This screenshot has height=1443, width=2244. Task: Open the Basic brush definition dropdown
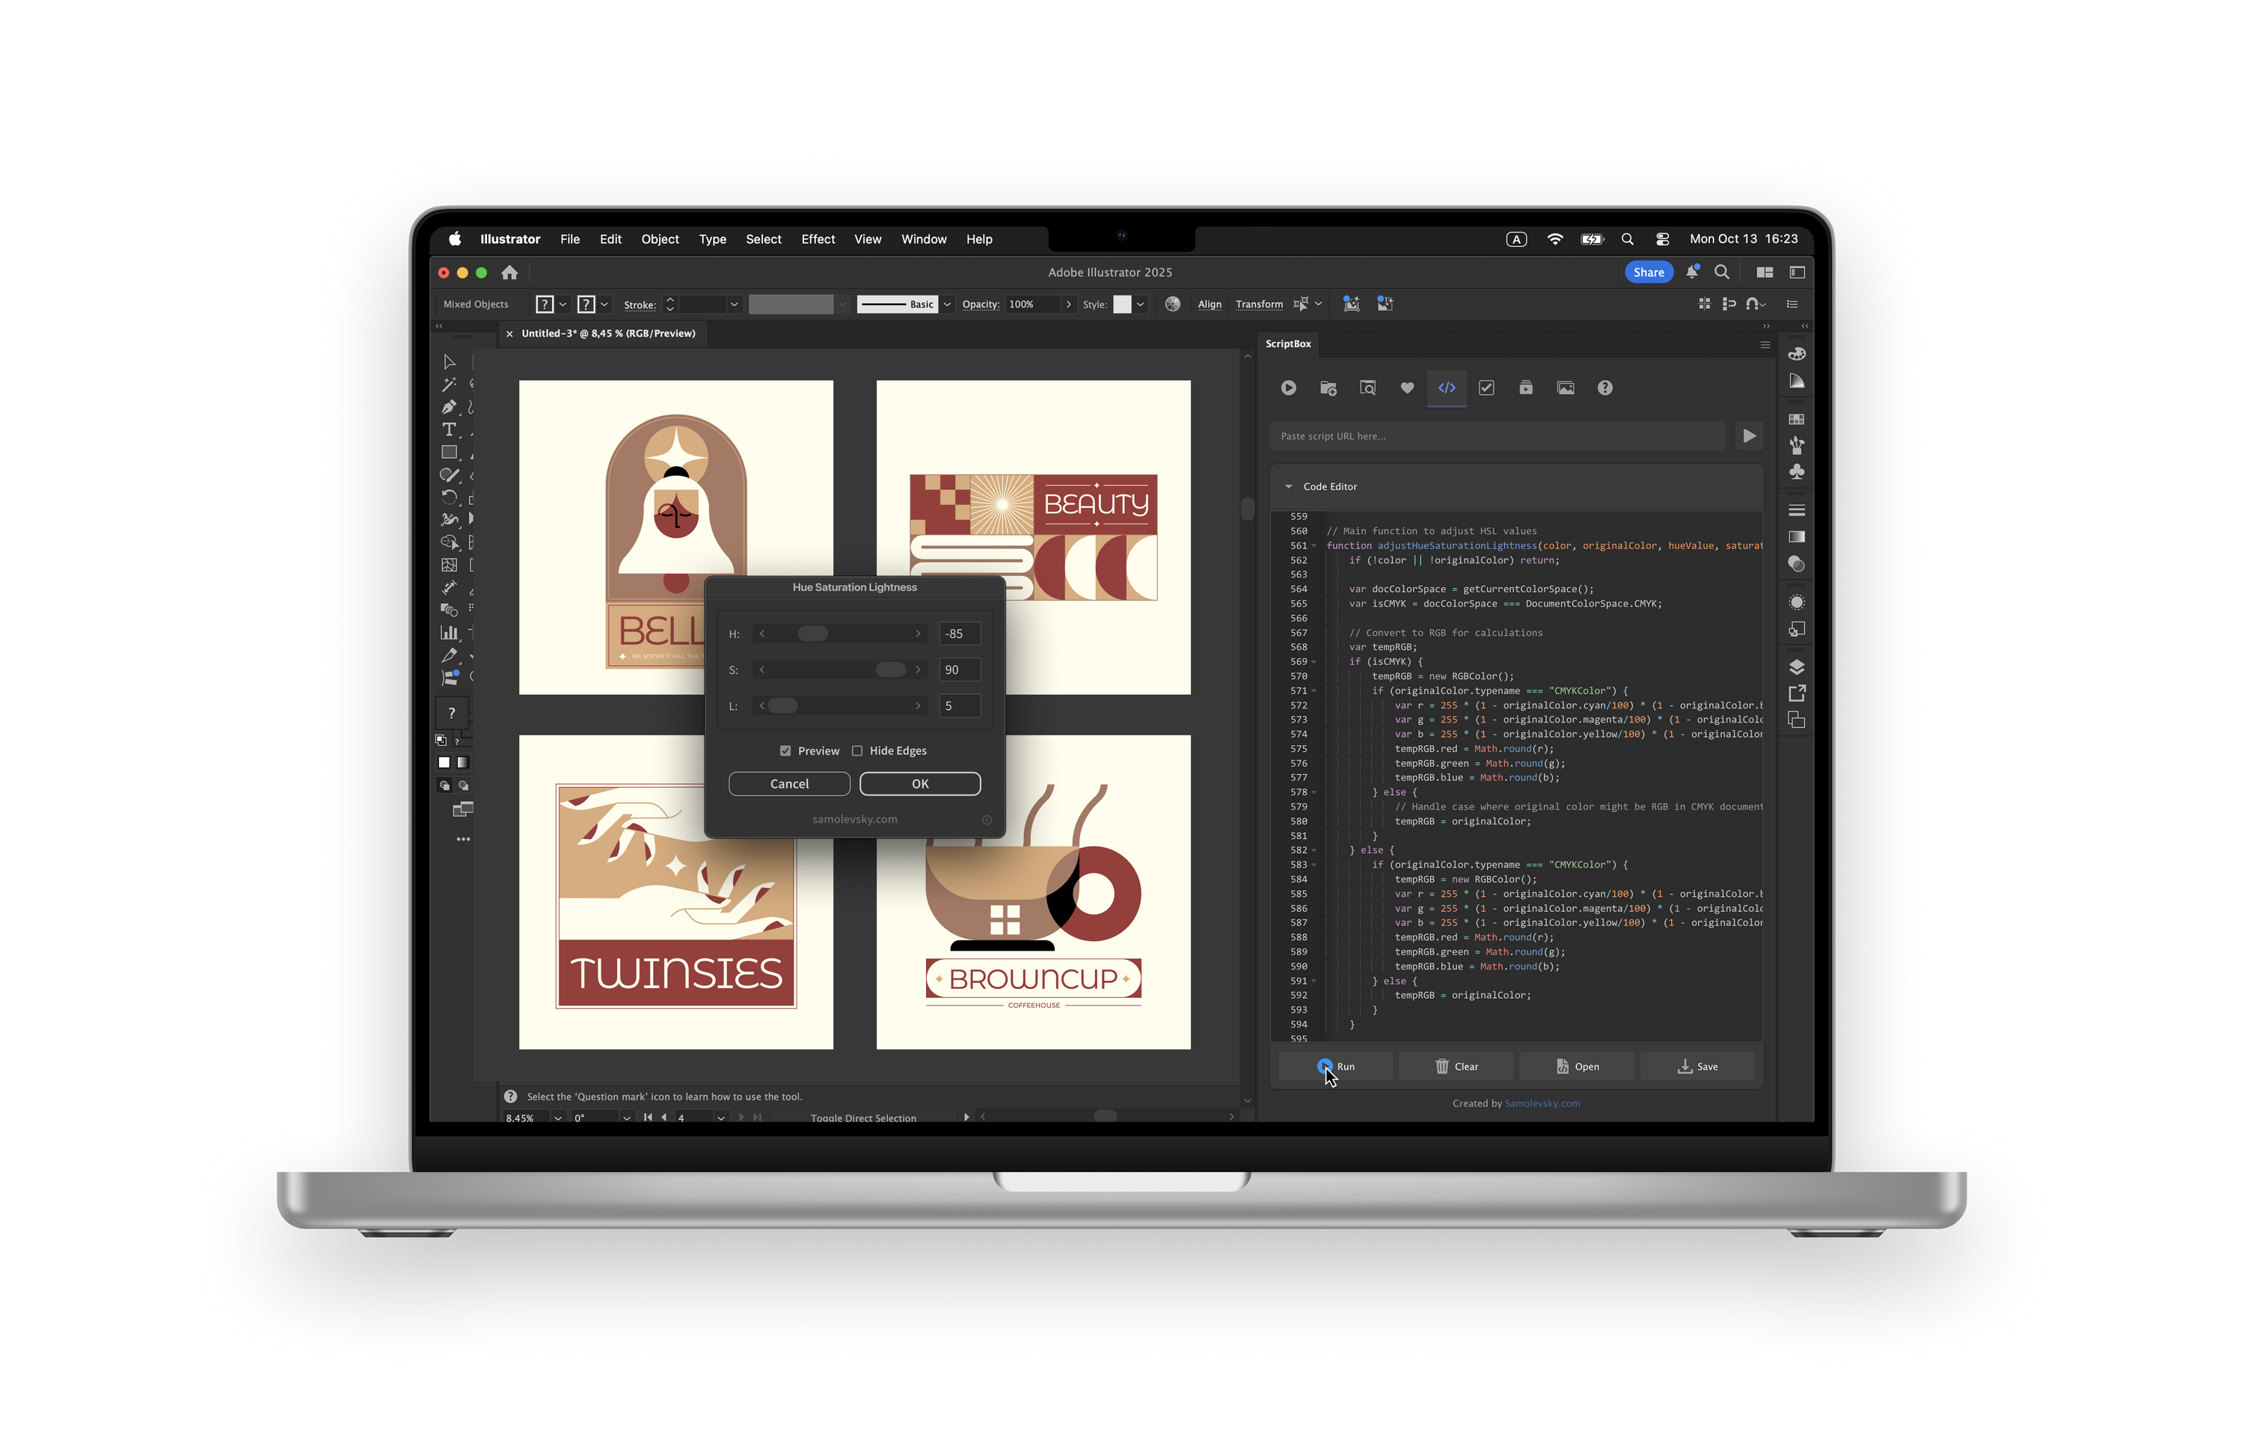coord(947,304)
